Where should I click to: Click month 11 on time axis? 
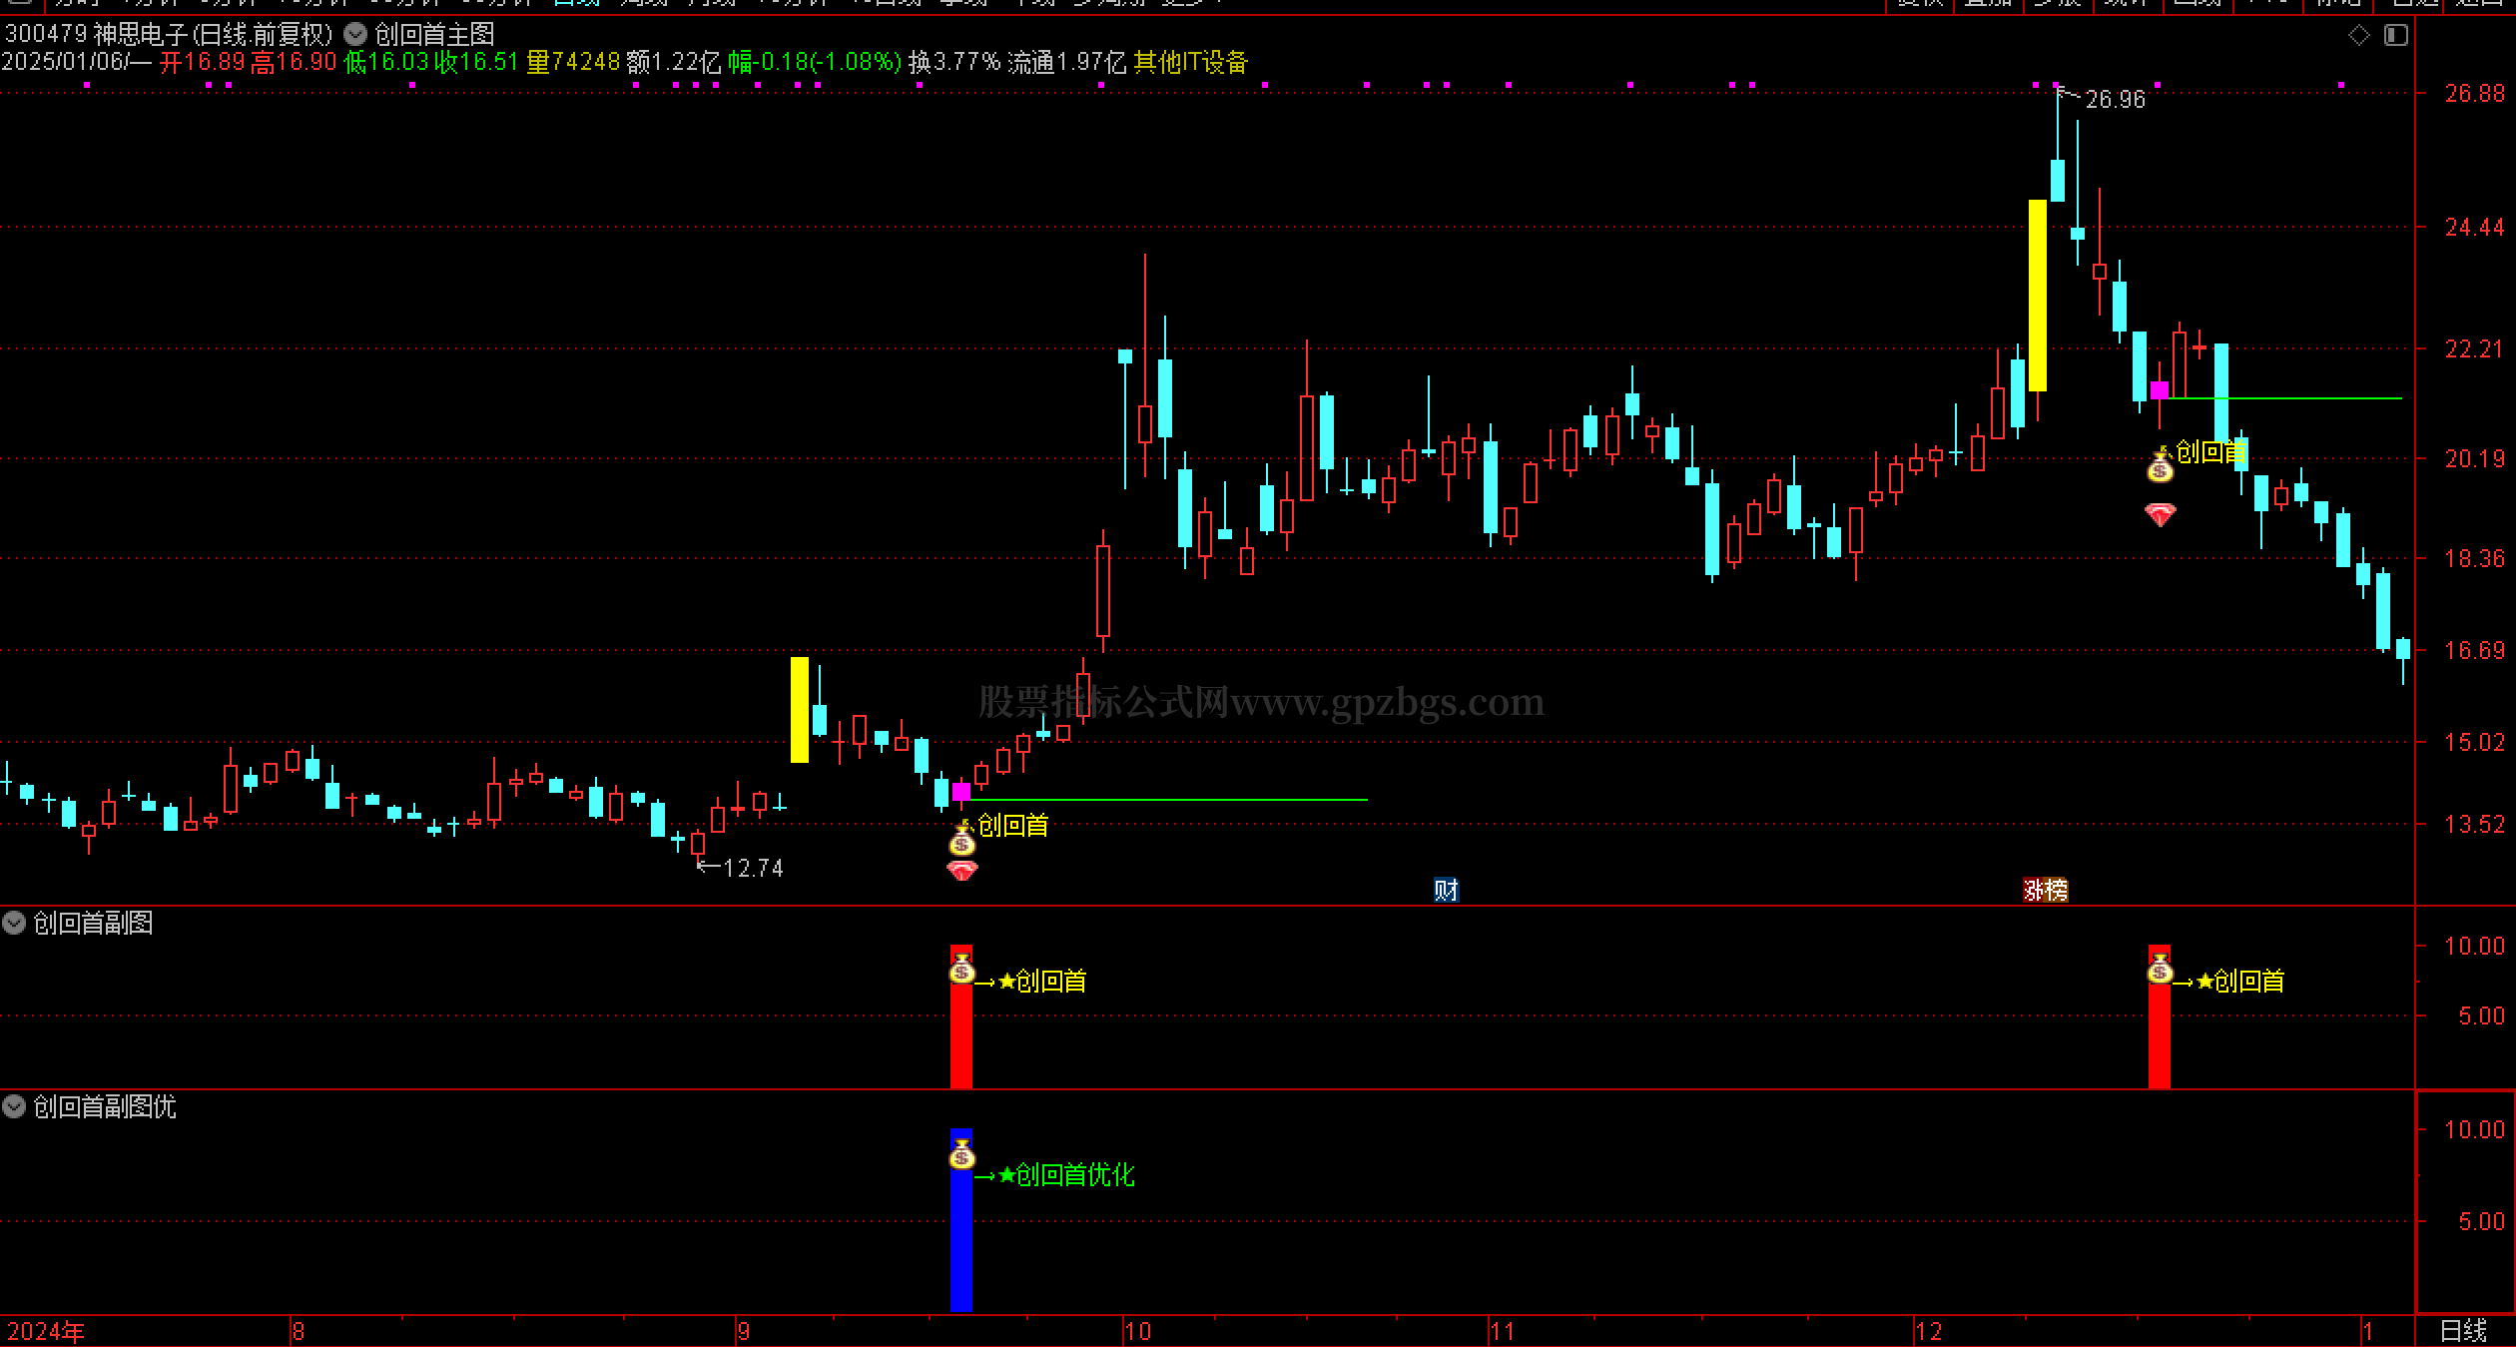1502,1331
